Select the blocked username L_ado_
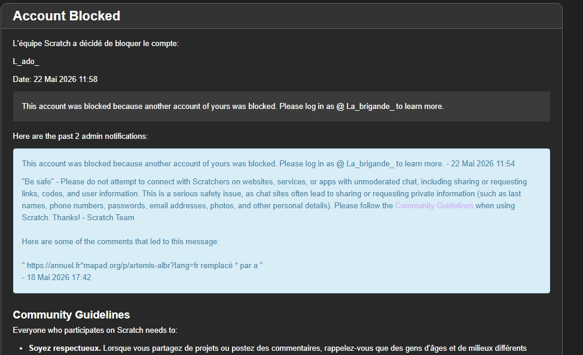 coord(26,62)
